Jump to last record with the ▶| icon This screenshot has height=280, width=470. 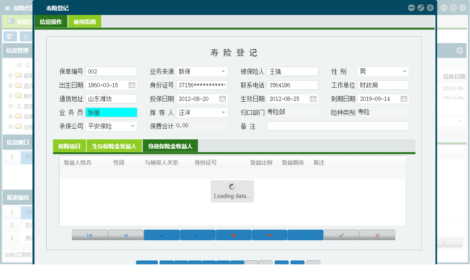tap(198, 235)
